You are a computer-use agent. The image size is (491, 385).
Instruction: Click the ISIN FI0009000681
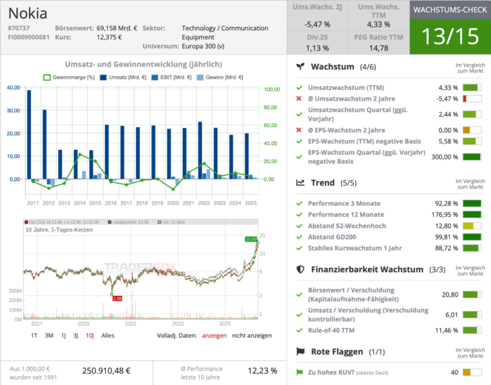tap(29, 37)
